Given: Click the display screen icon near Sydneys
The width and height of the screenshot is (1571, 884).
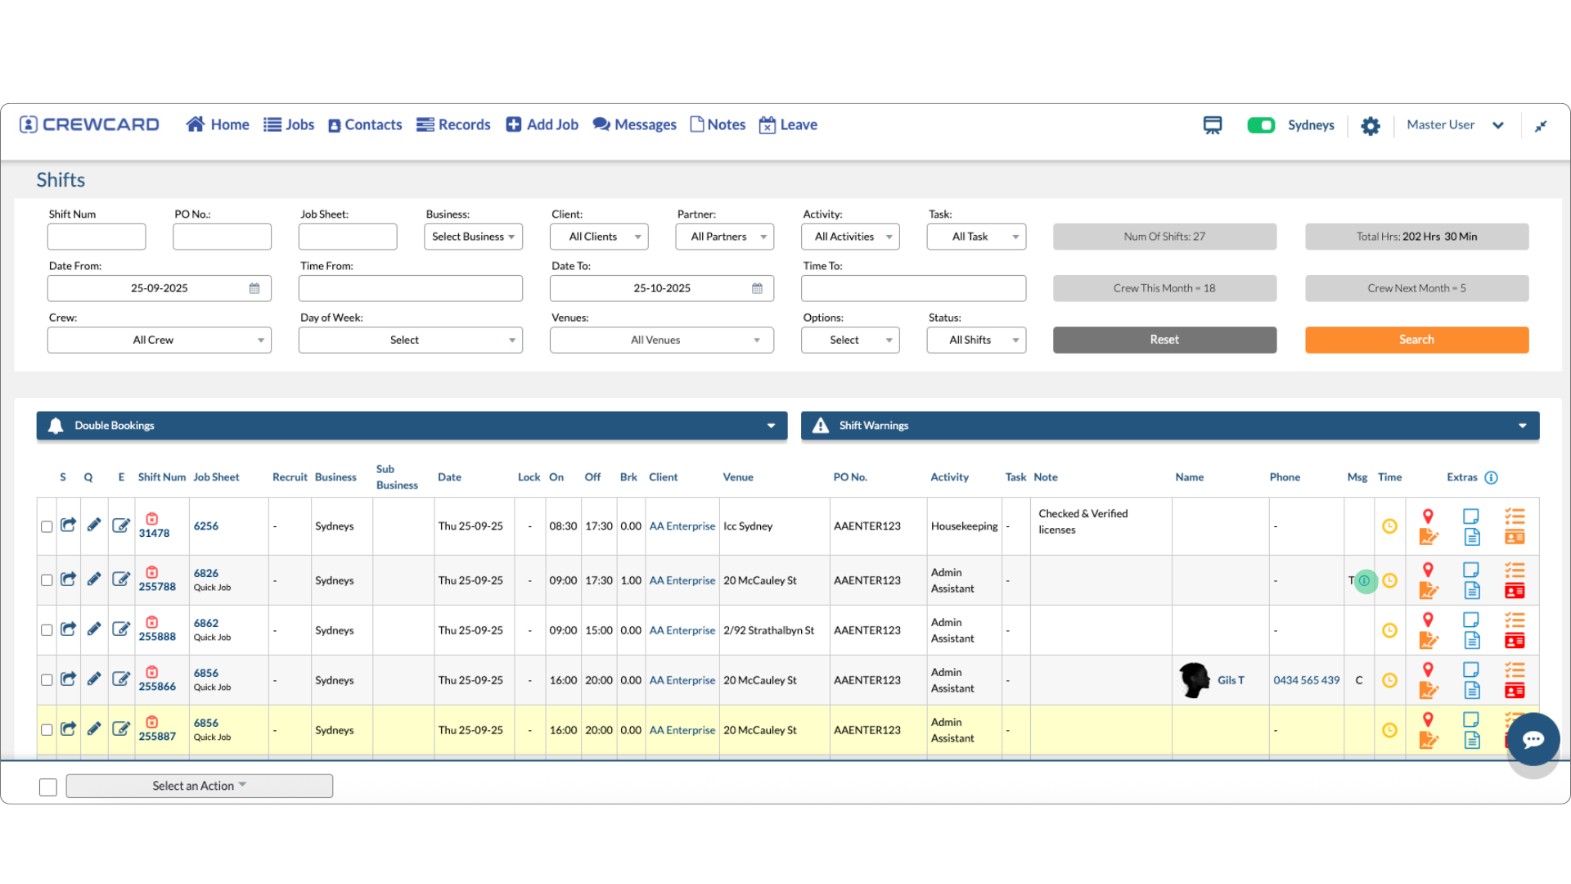Looking at the screenshot, I should click(1213, 125).
